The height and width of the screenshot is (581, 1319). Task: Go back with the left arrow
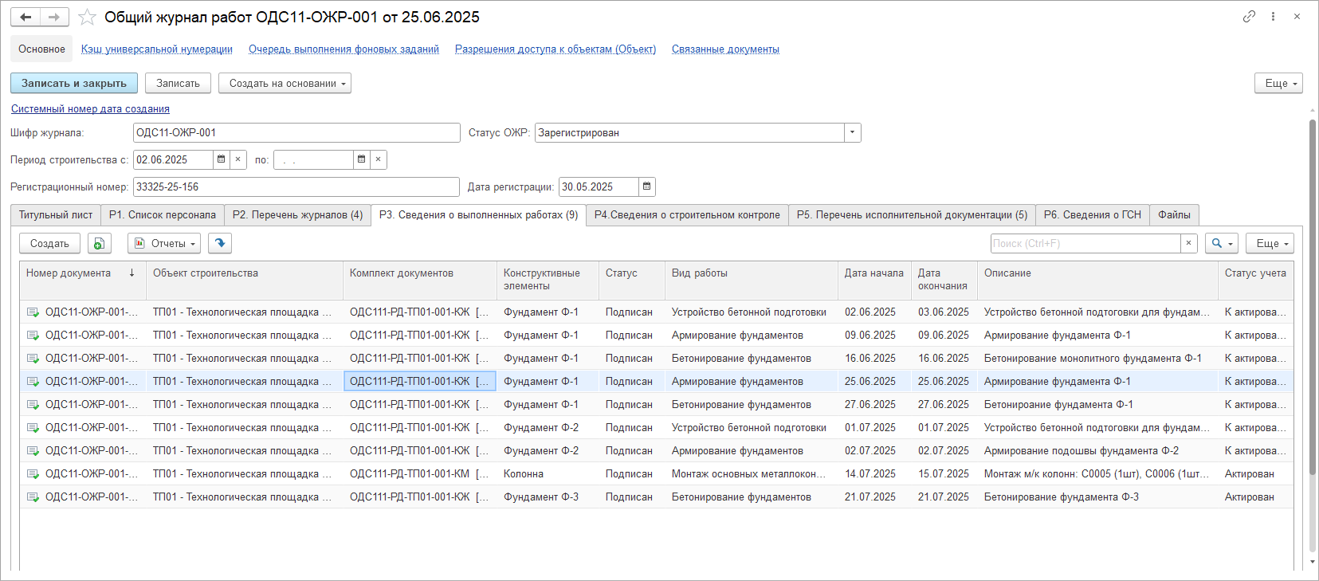pyautogui.click(x=26, y=17)
